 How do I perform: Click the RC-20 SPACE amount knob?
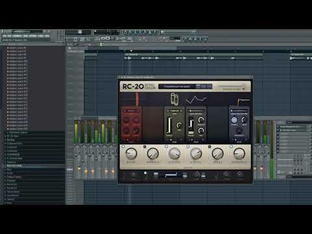217,153
